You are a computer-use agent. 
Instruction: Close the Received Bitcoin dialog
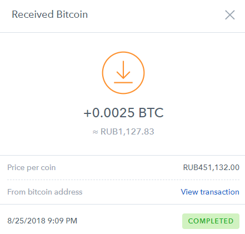coord(230,15)
